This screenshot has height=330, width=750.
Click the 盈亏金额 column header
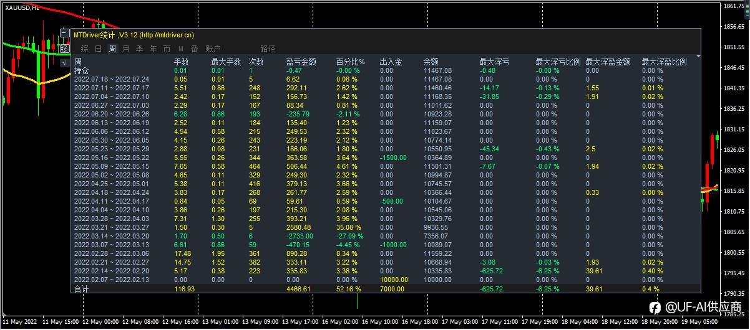coord(301,62)
